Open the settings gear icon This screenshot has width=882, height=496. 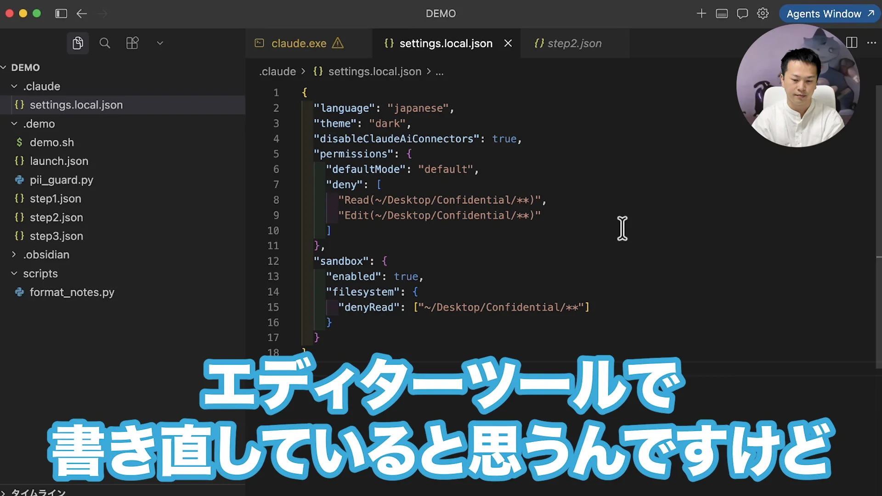763,14
